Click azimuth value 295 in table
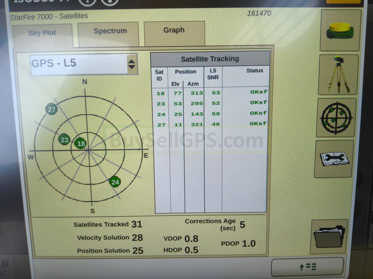This screenshot has width=373, height=279. click(x=197, y=104)
